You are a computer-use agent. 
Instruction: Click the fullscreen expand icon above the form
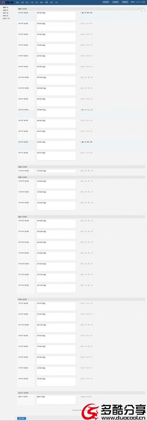pyautogui.click(x=145, y=11)
